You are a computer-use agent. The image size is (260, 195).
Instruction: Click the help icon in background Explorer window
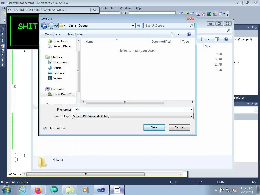point(226,39)
